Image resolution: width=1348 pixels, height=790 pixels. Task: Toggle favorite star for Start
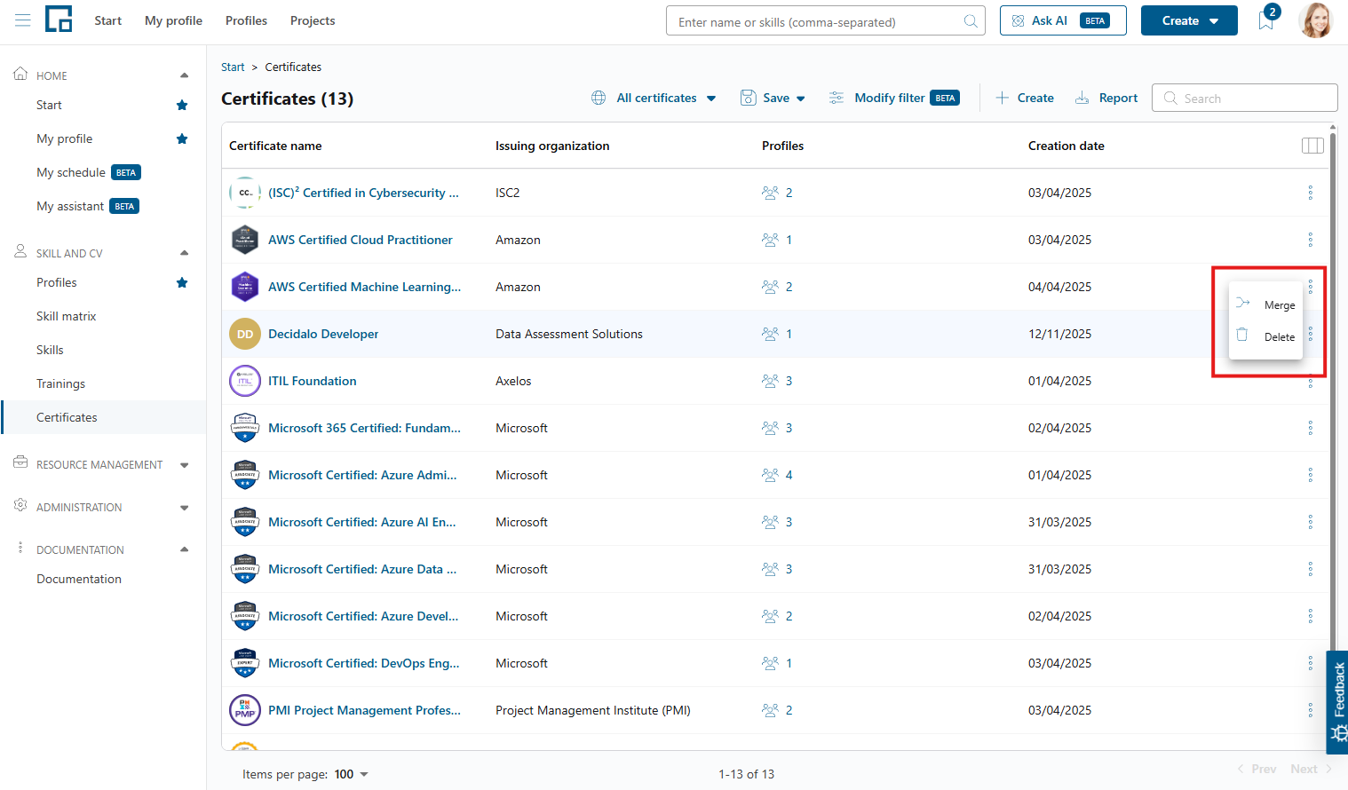coord(182,105)
